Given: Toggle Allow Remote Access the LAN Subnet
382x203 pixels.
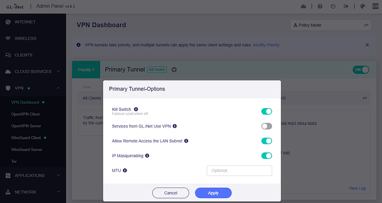Looking at the screenshot, I should (266, 141).
